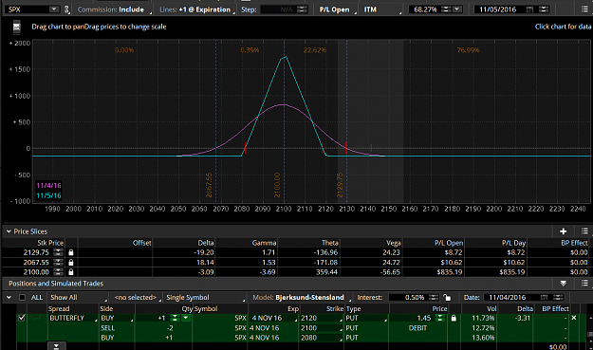This screenshot has width=593, height=350.
Task: Add a new price slice with plus icon
Action: tap(564, 231)
